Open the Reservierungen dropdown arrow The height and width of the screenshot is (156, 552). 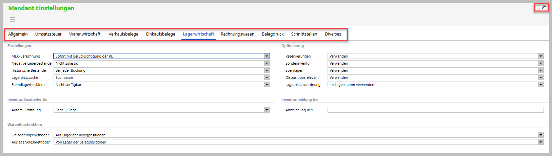coord(541,56)
